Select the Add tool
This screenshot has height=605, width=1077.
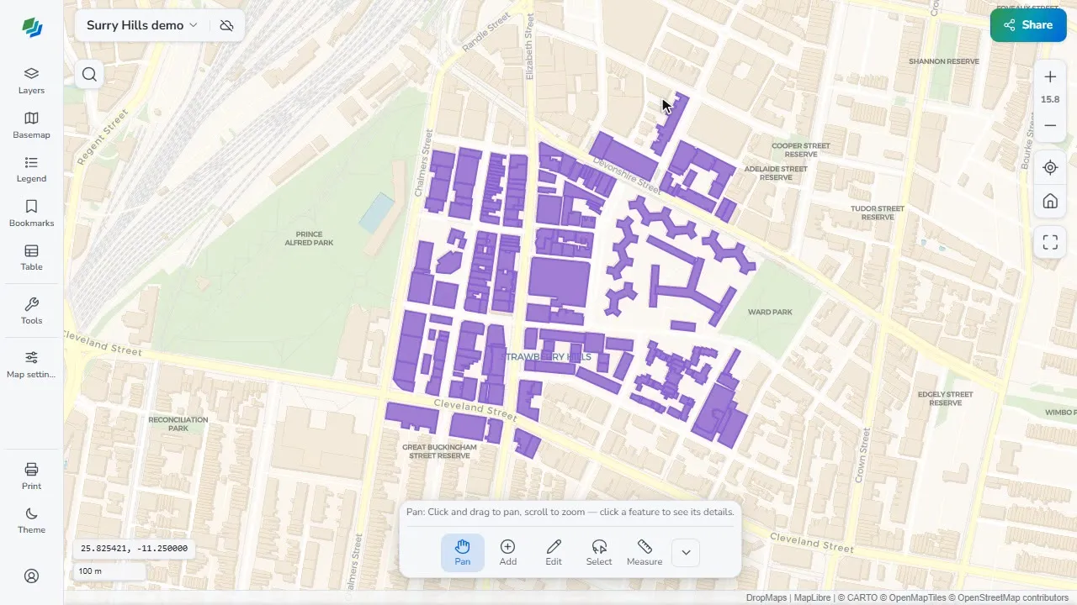(x=508, y=552)
